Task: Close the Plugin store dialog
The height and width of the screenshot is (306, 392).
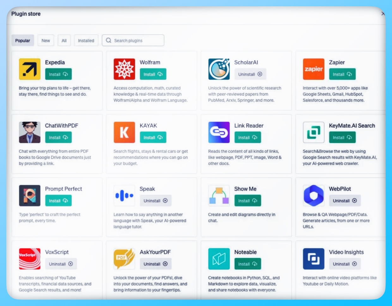Action: (383, 14)
